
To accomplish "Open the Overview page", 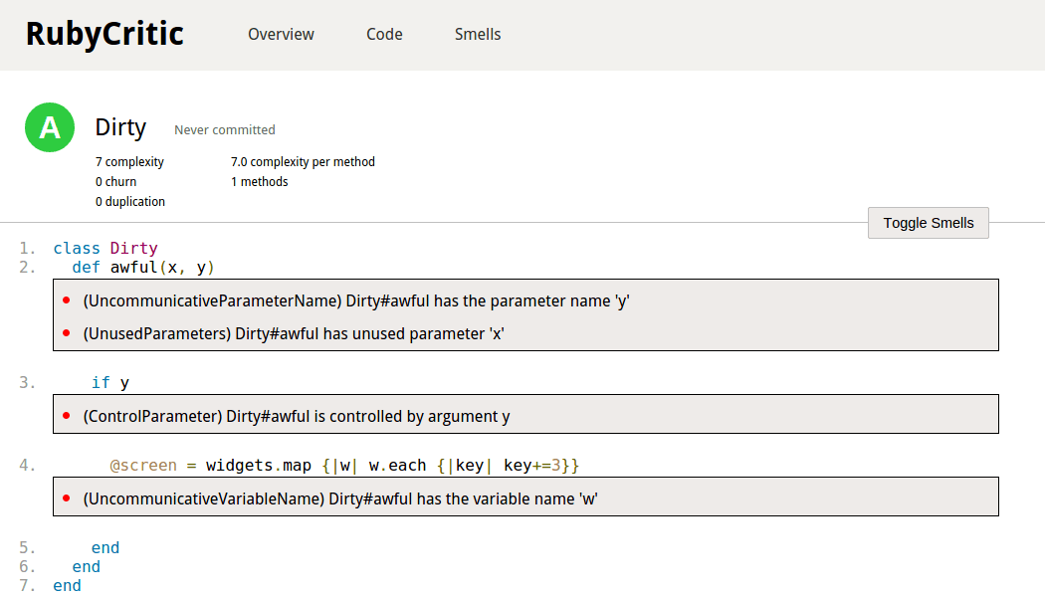I will click(x=281, y=35).
